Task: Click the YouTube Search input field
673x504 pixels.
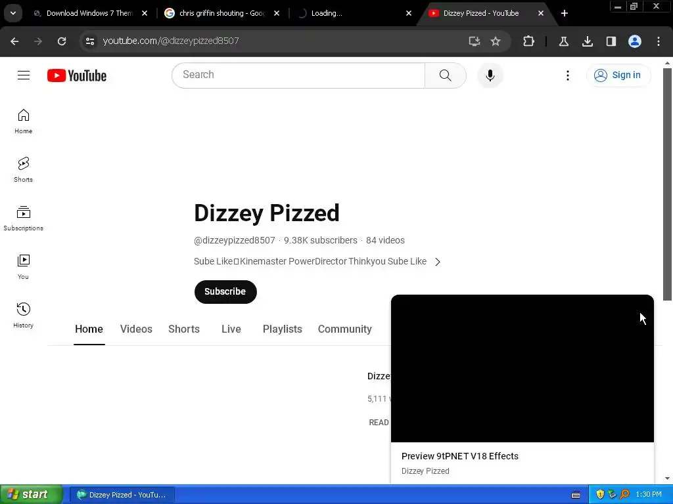Action: click(298, 75)
